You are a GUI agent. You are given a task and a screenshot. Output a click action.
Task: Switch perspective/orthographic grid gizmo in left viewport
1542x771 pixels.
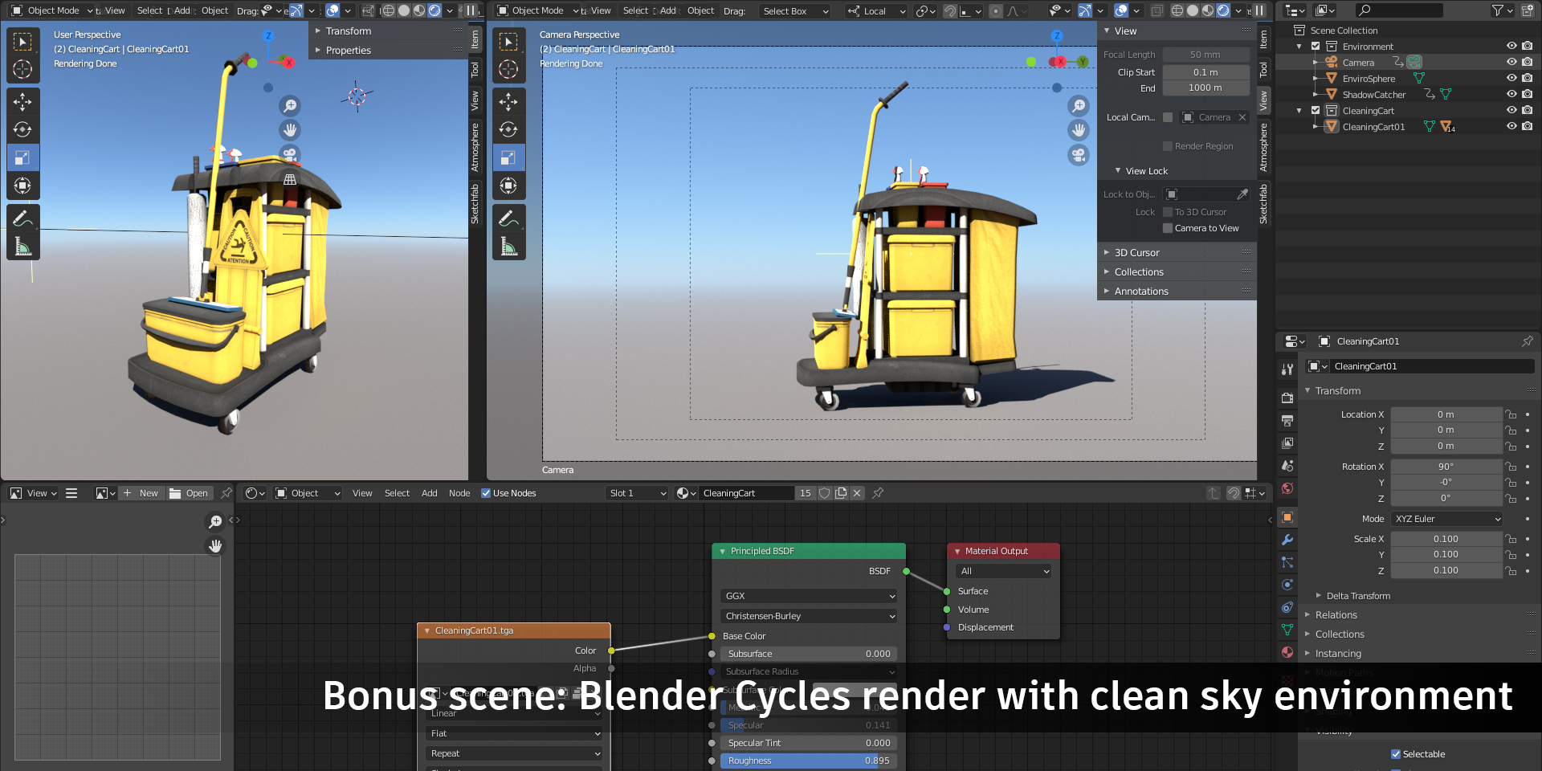pyautogui.click(x=290, y=179)
